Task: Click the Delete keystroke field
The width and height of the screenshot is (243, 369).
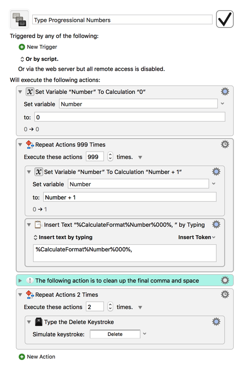Action: (115, 334)
